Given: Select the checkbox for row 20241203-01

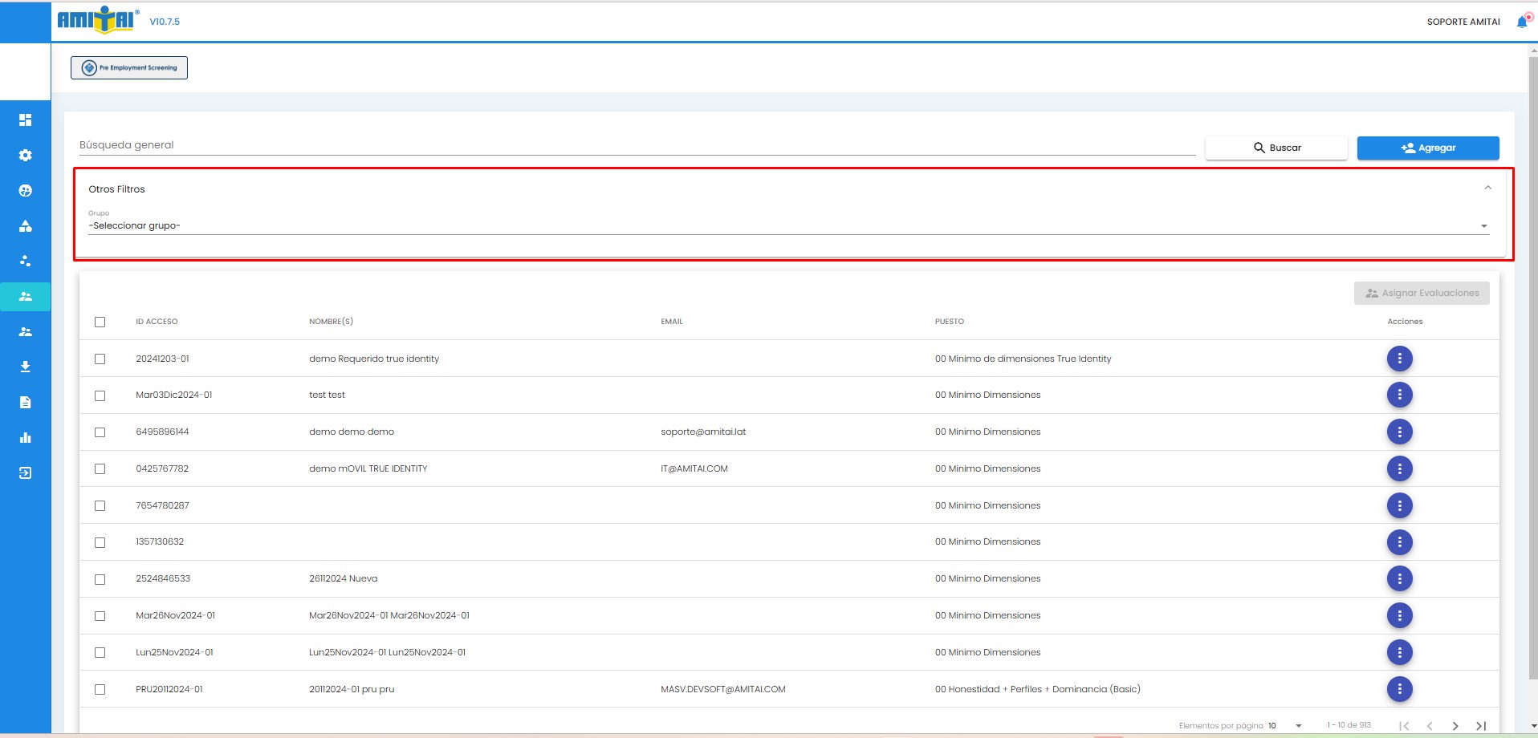Looking at the screenshot, I should click(x=100, y=359).
